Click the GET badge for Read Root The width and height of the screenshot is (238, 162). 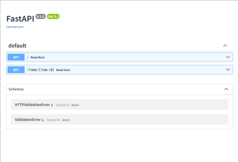pos(16,57)
